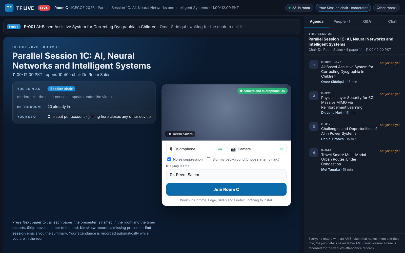Click the TF logo icon
405x253 pixels.
(x=9, y=8)
